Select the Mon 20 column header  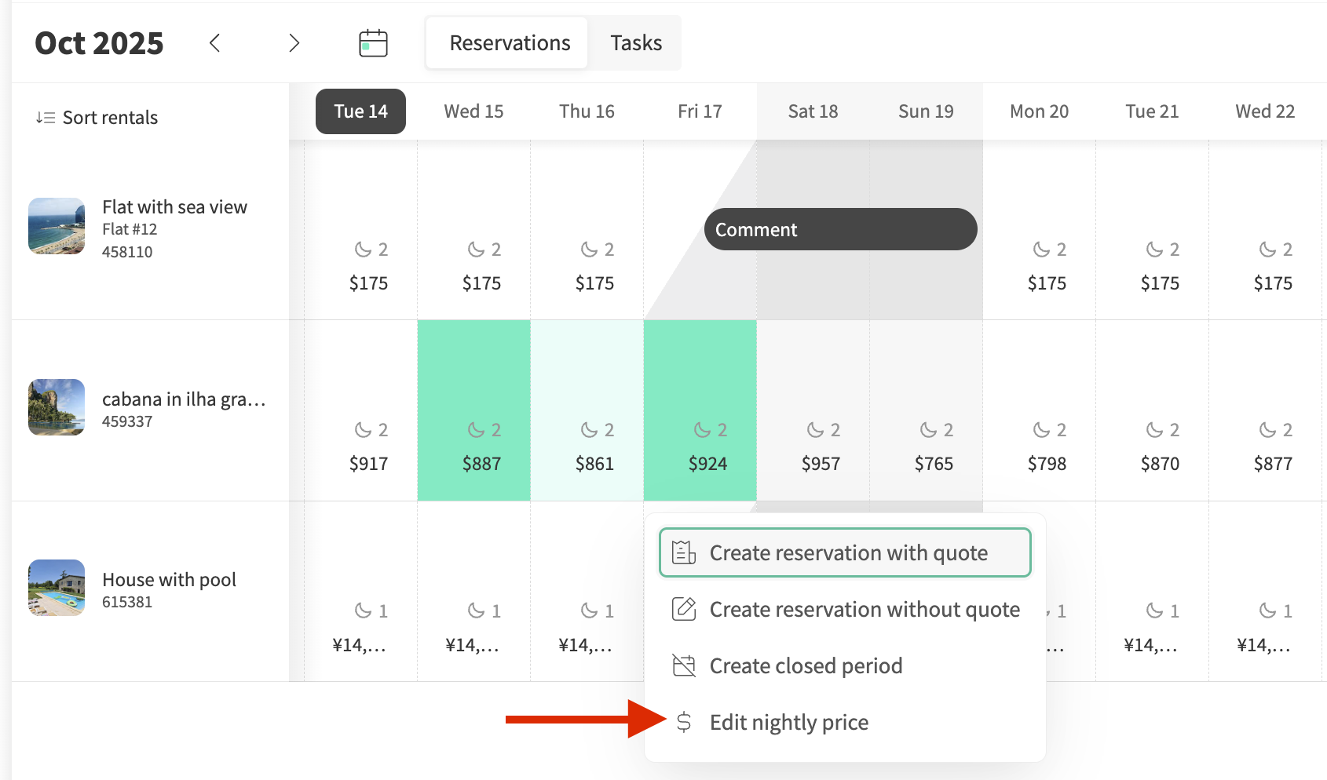tap(1039, 111)
